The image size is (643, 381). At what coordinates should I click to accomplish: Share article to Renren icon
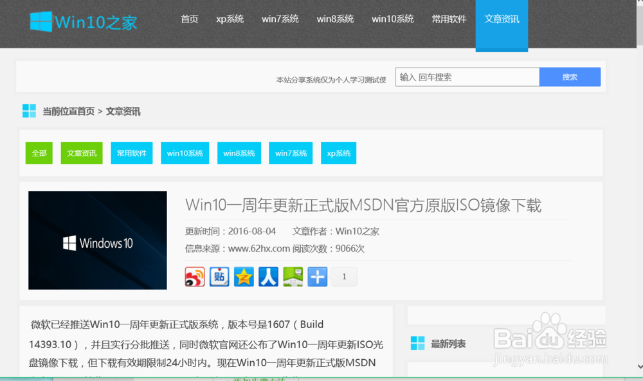(269, 277)
